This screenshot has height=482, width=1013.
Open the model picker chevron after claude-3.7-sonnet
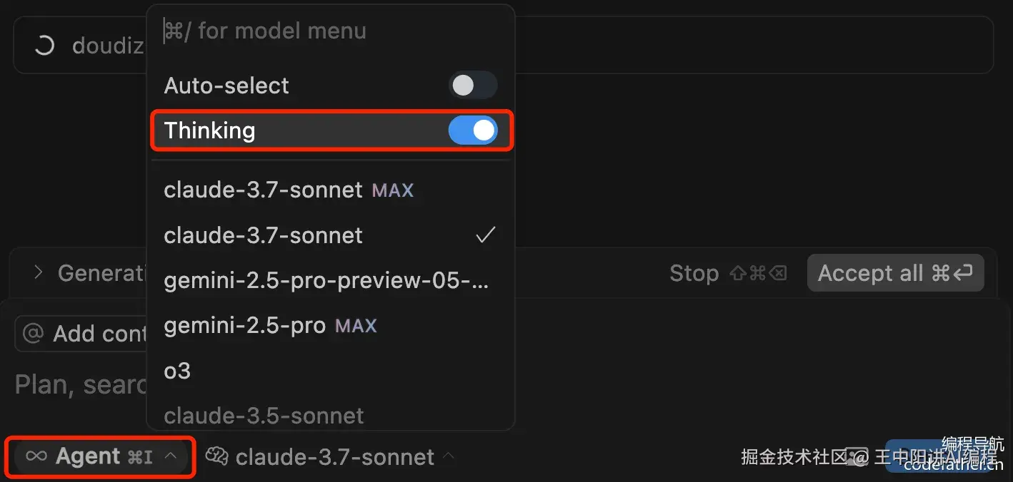point(449,456)
